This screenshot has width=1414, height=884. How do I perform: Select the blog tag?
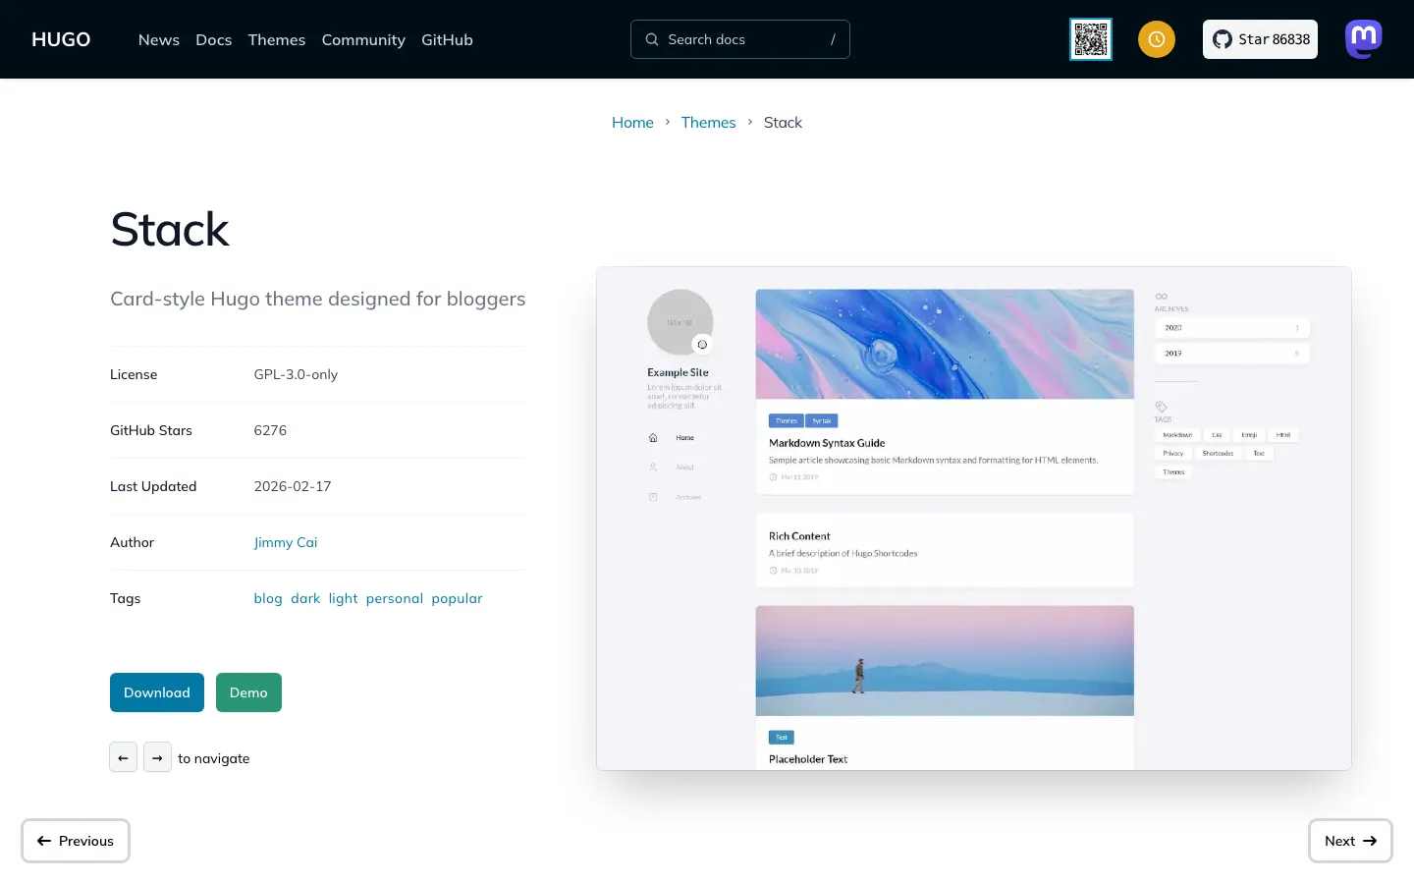pos(268,598)
